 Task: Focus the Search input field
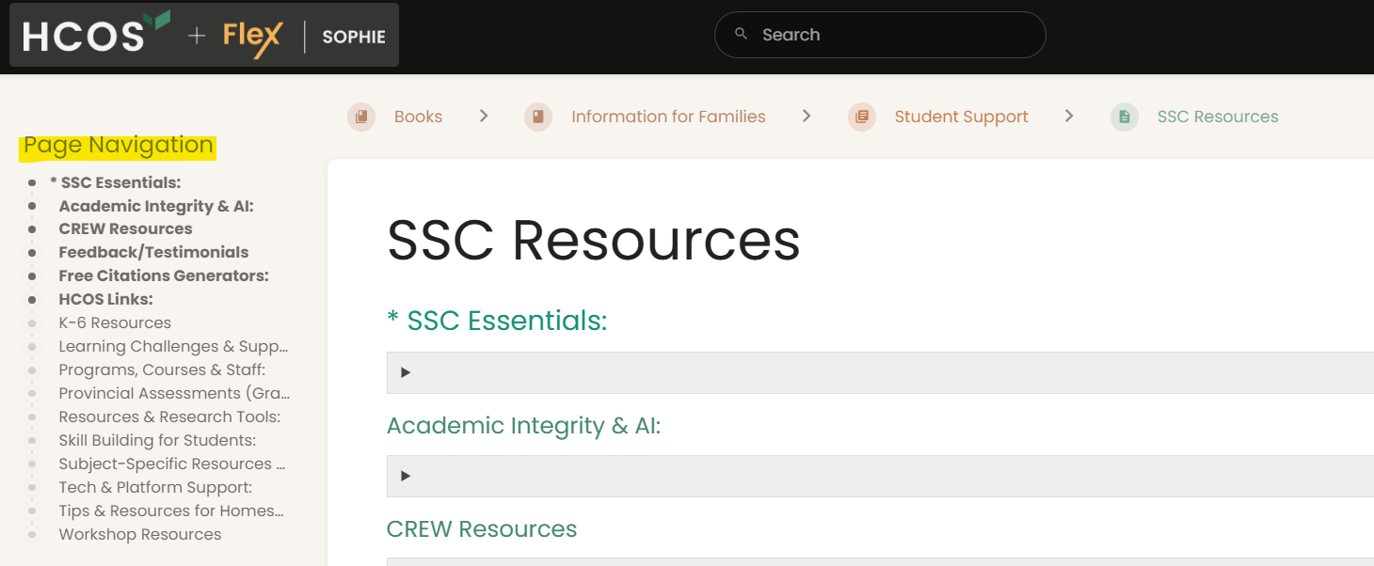[880, 35]
